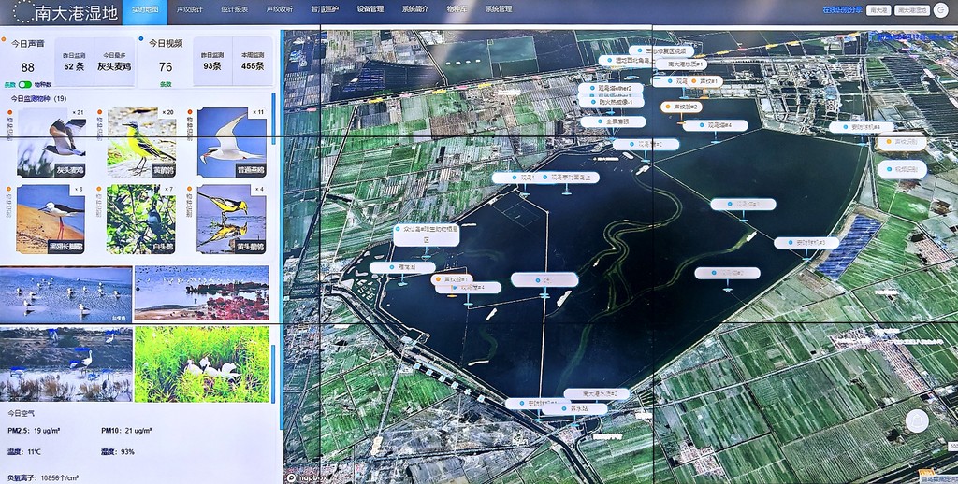Select the two-line wildlife habitat area marker
Viewport: 958px width, 484px height.
point(427,235)
